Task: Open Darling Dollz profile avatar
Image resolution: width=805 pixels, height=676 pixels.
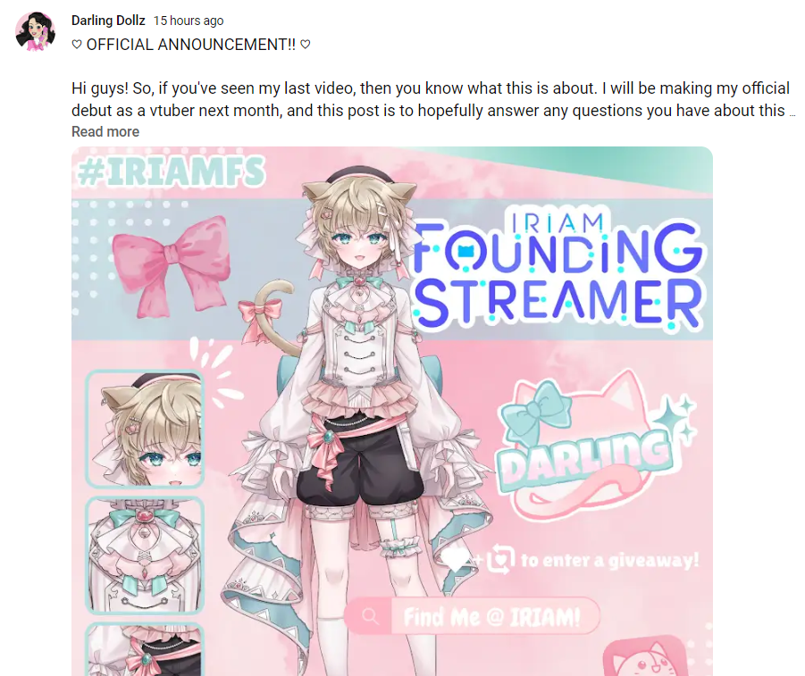Action: (36, 31)
